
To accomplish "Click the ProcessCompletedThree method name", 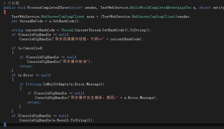I will [48, 8].
